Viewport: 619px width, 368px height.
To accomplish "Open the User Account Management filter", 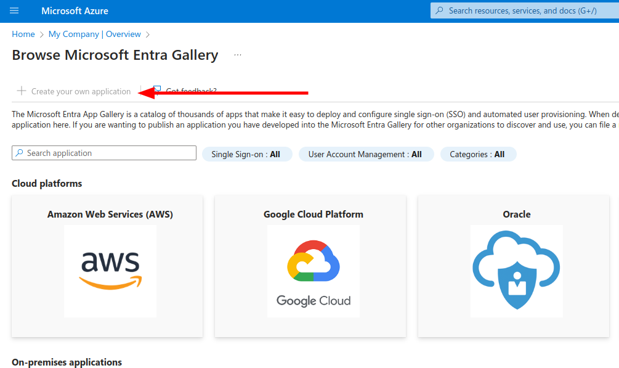I will pyautogui.click(x=366, y=154).
